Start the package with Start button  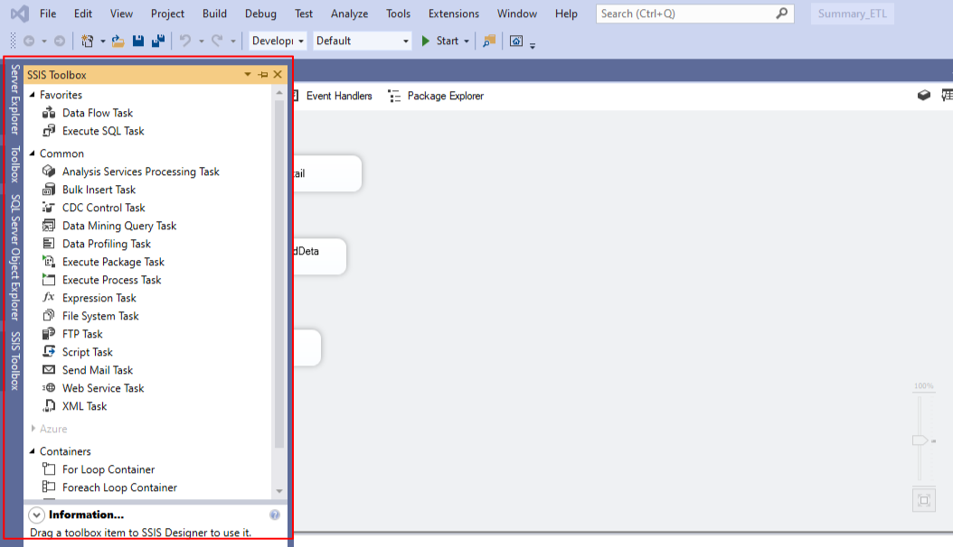point(440,42)
